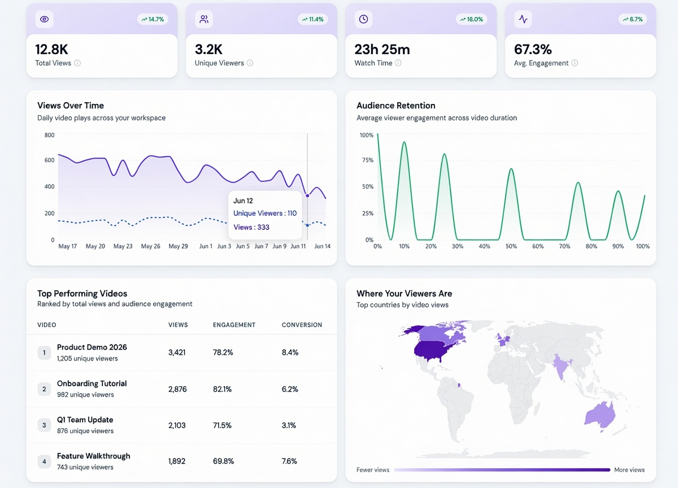Open the info icon next to Total Views
This screenshot has height=488, width=678.
click(x=77, y=63)
